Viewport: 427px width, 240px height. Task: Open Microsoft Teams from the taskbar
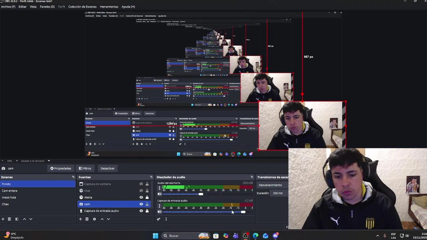pyautogui.click(x=236, y=236)
